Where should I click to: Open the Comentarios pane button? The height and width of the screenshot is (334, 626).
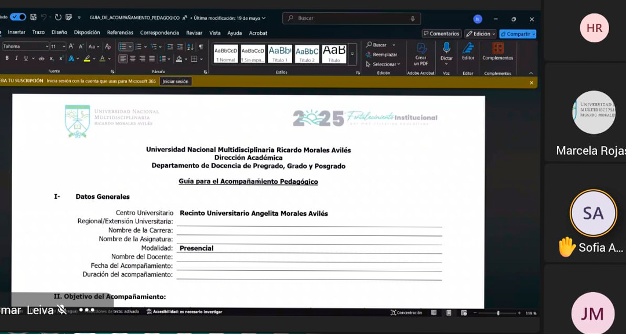(442, 34)
